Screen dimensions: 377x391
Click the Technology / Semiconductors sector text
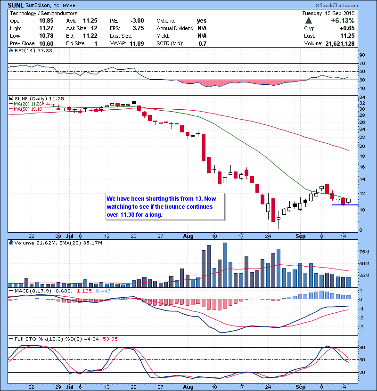pos(44,13)
